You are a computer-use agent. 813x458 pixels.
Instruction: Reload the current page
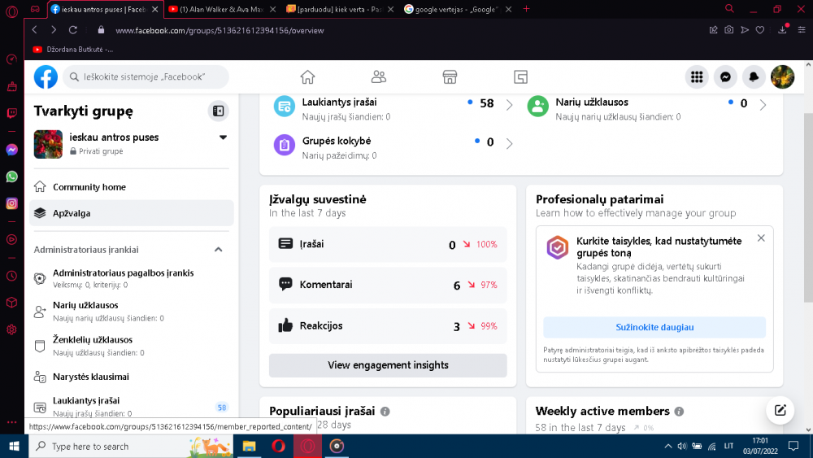click(73, 30)
